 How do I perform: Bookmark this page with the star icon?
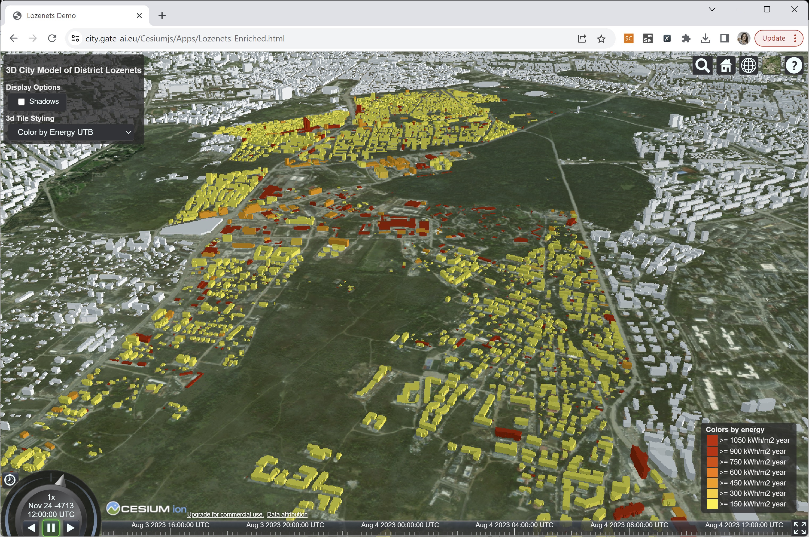(x=601, y=39)
